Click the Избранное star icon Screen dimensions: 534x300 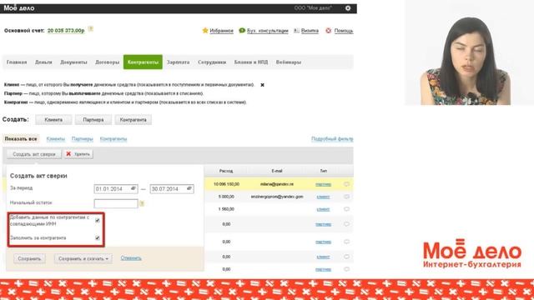(205, 31)
